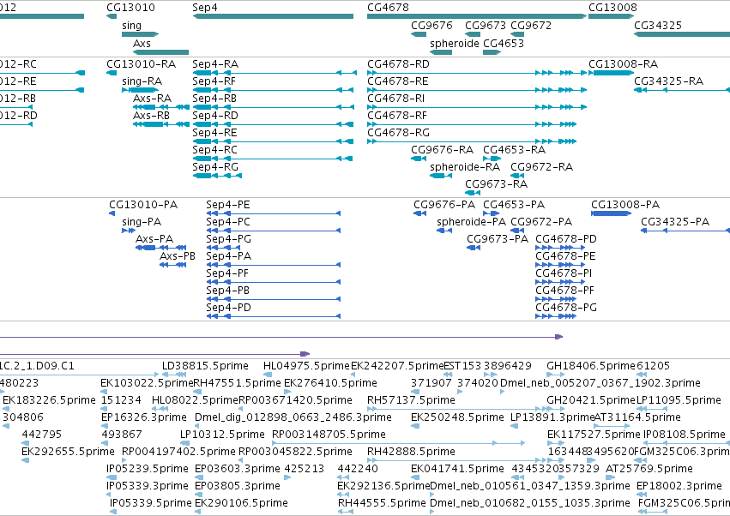Click protein CG4678-PG
The height and width of the screenshot is (516, 730).
tap(556, 316)
